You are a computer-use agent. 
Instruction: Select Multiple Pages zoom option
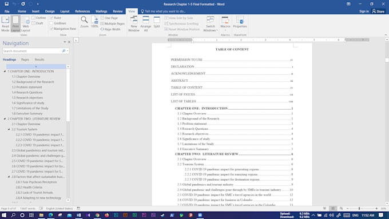pyautogui.click(x=112, y=23)
